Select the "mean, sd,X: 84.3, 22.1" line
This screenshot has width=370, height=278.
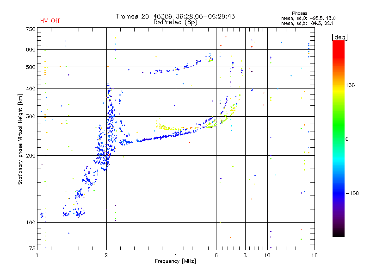click(307, 23)
